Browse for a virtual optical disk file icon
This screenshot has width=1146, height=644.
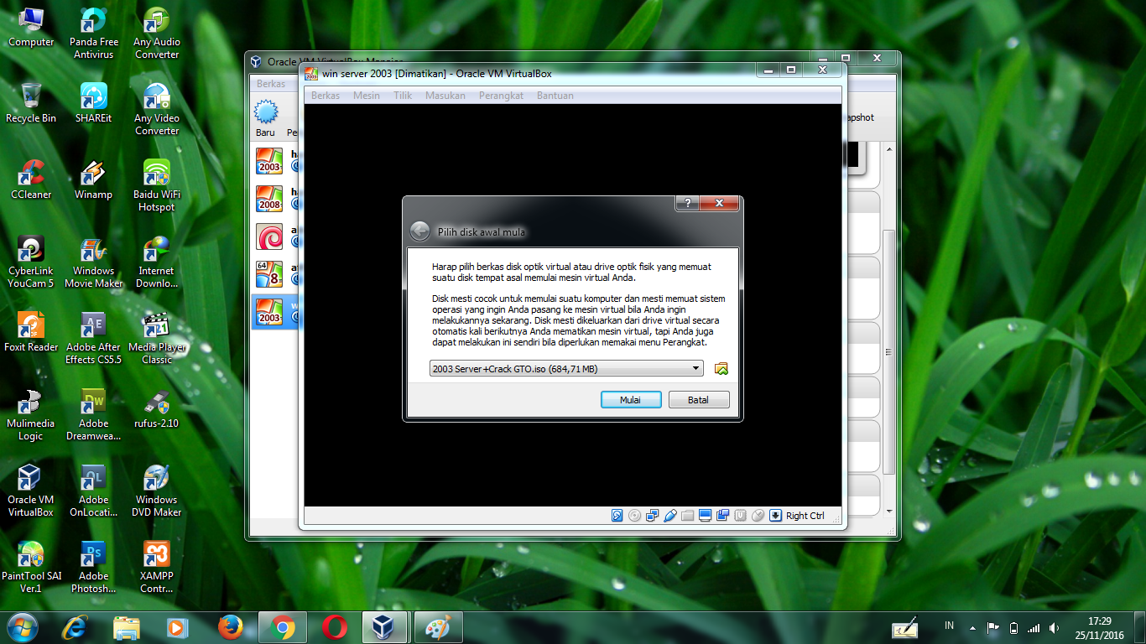point(721,369)
